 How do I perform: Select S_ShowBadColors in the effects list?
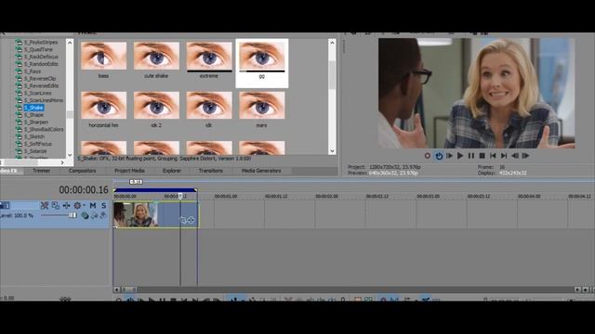point(44,129)
